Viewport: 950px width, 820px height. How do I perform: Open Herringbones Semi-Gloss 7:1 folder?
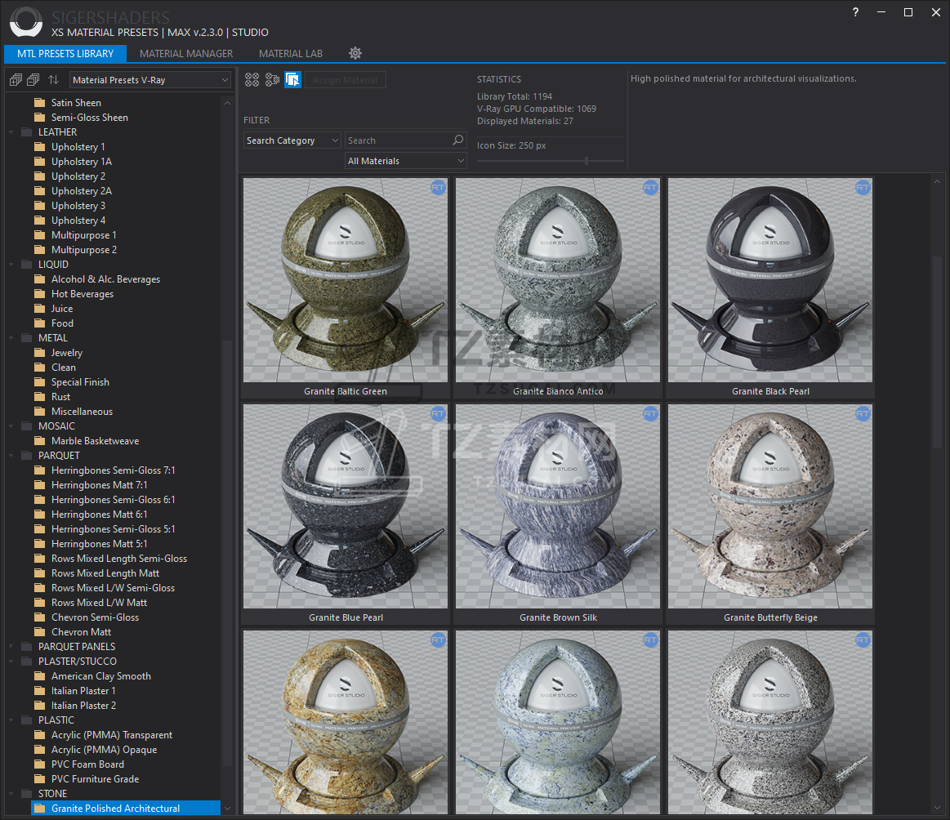[x=114, y=470]
